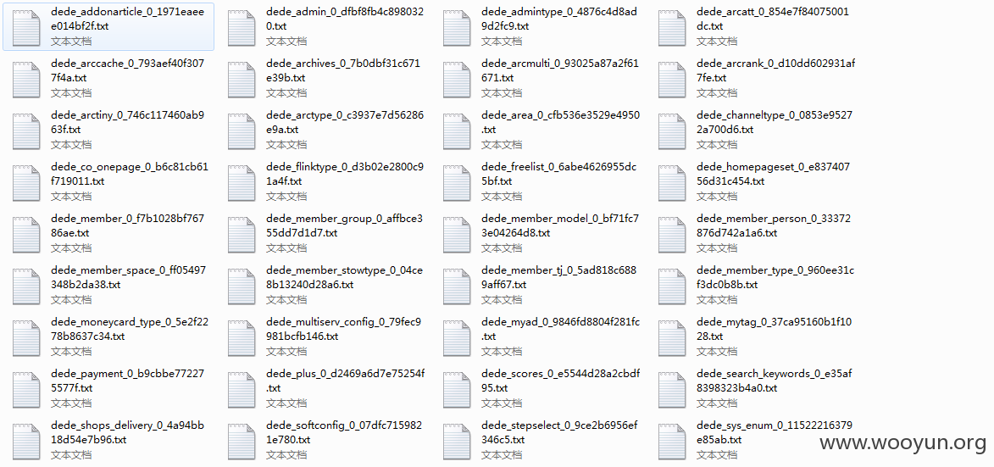Viewport: 994px width, 467px height.
Task: Click the dede_channeltype file icon
Action: (673, 130)
